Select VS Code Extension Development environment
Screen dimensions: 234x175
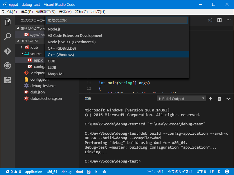pos(117,35)
